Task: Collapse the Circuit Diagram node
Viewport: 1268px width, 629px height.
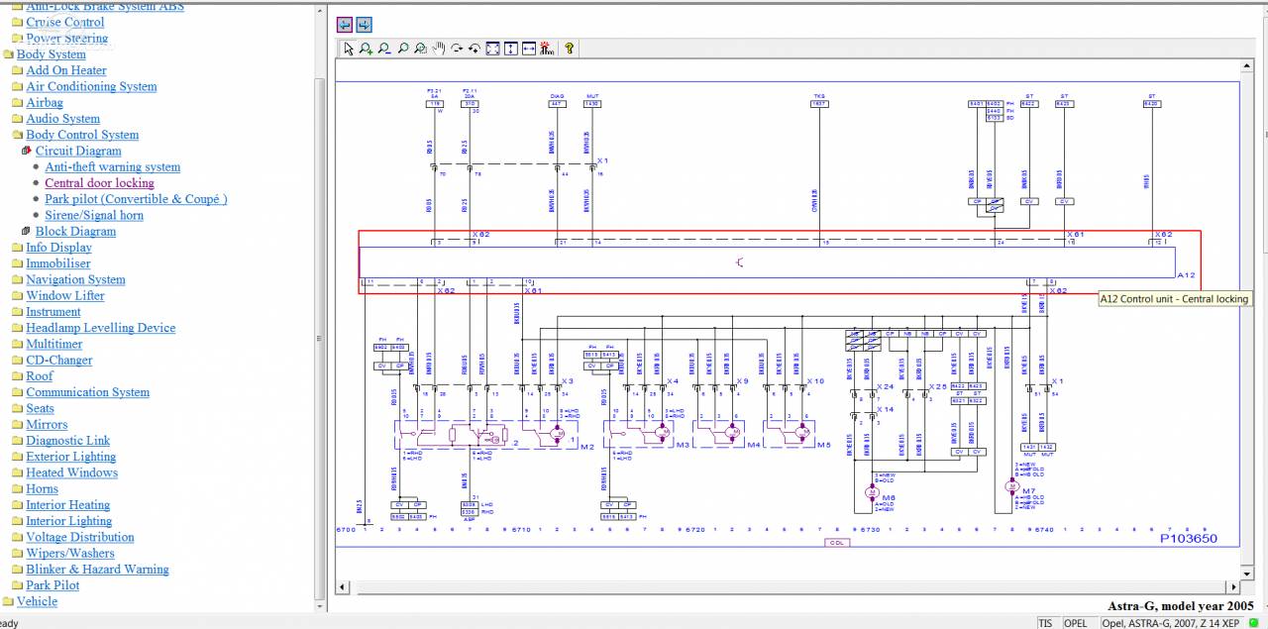Action: tap(78, 151)
